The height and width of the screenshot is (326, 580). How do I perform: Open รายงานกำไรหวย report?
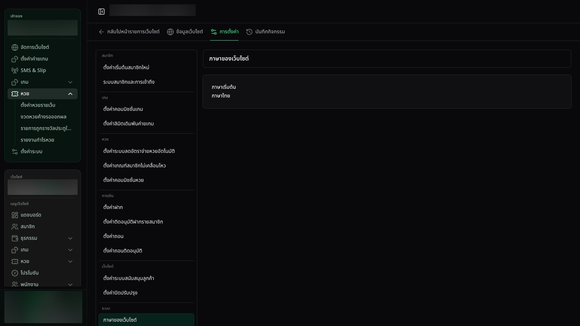(37, 140)
